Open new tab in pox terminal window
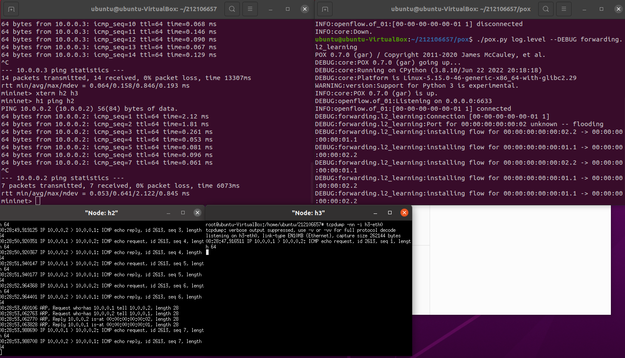The image size is (625, 358). coord(325,9)
